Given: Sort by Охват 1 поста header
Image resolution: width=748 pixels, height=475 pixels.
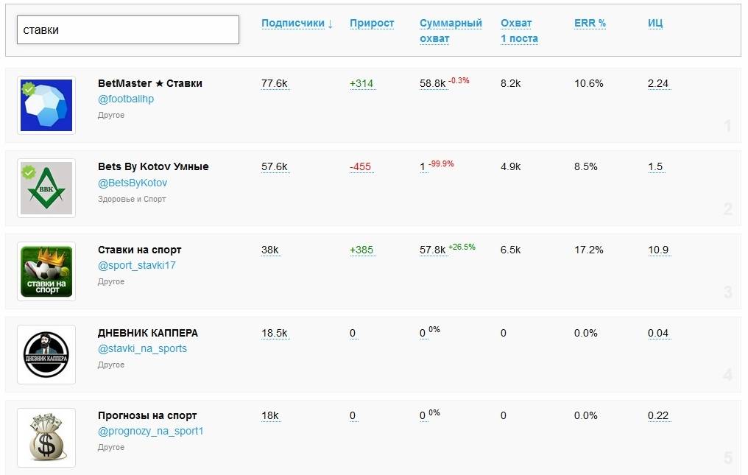Looking at the screenshot, I should [x=519, y=30].
